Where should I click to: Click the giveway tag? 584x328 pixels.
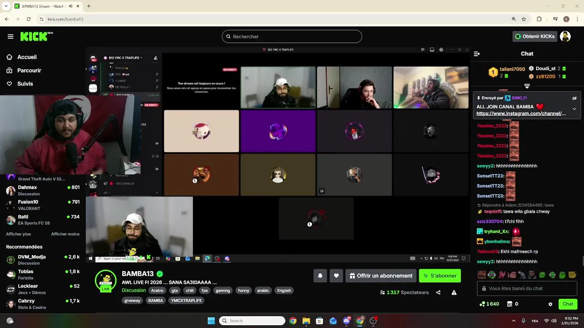point(132,301)
